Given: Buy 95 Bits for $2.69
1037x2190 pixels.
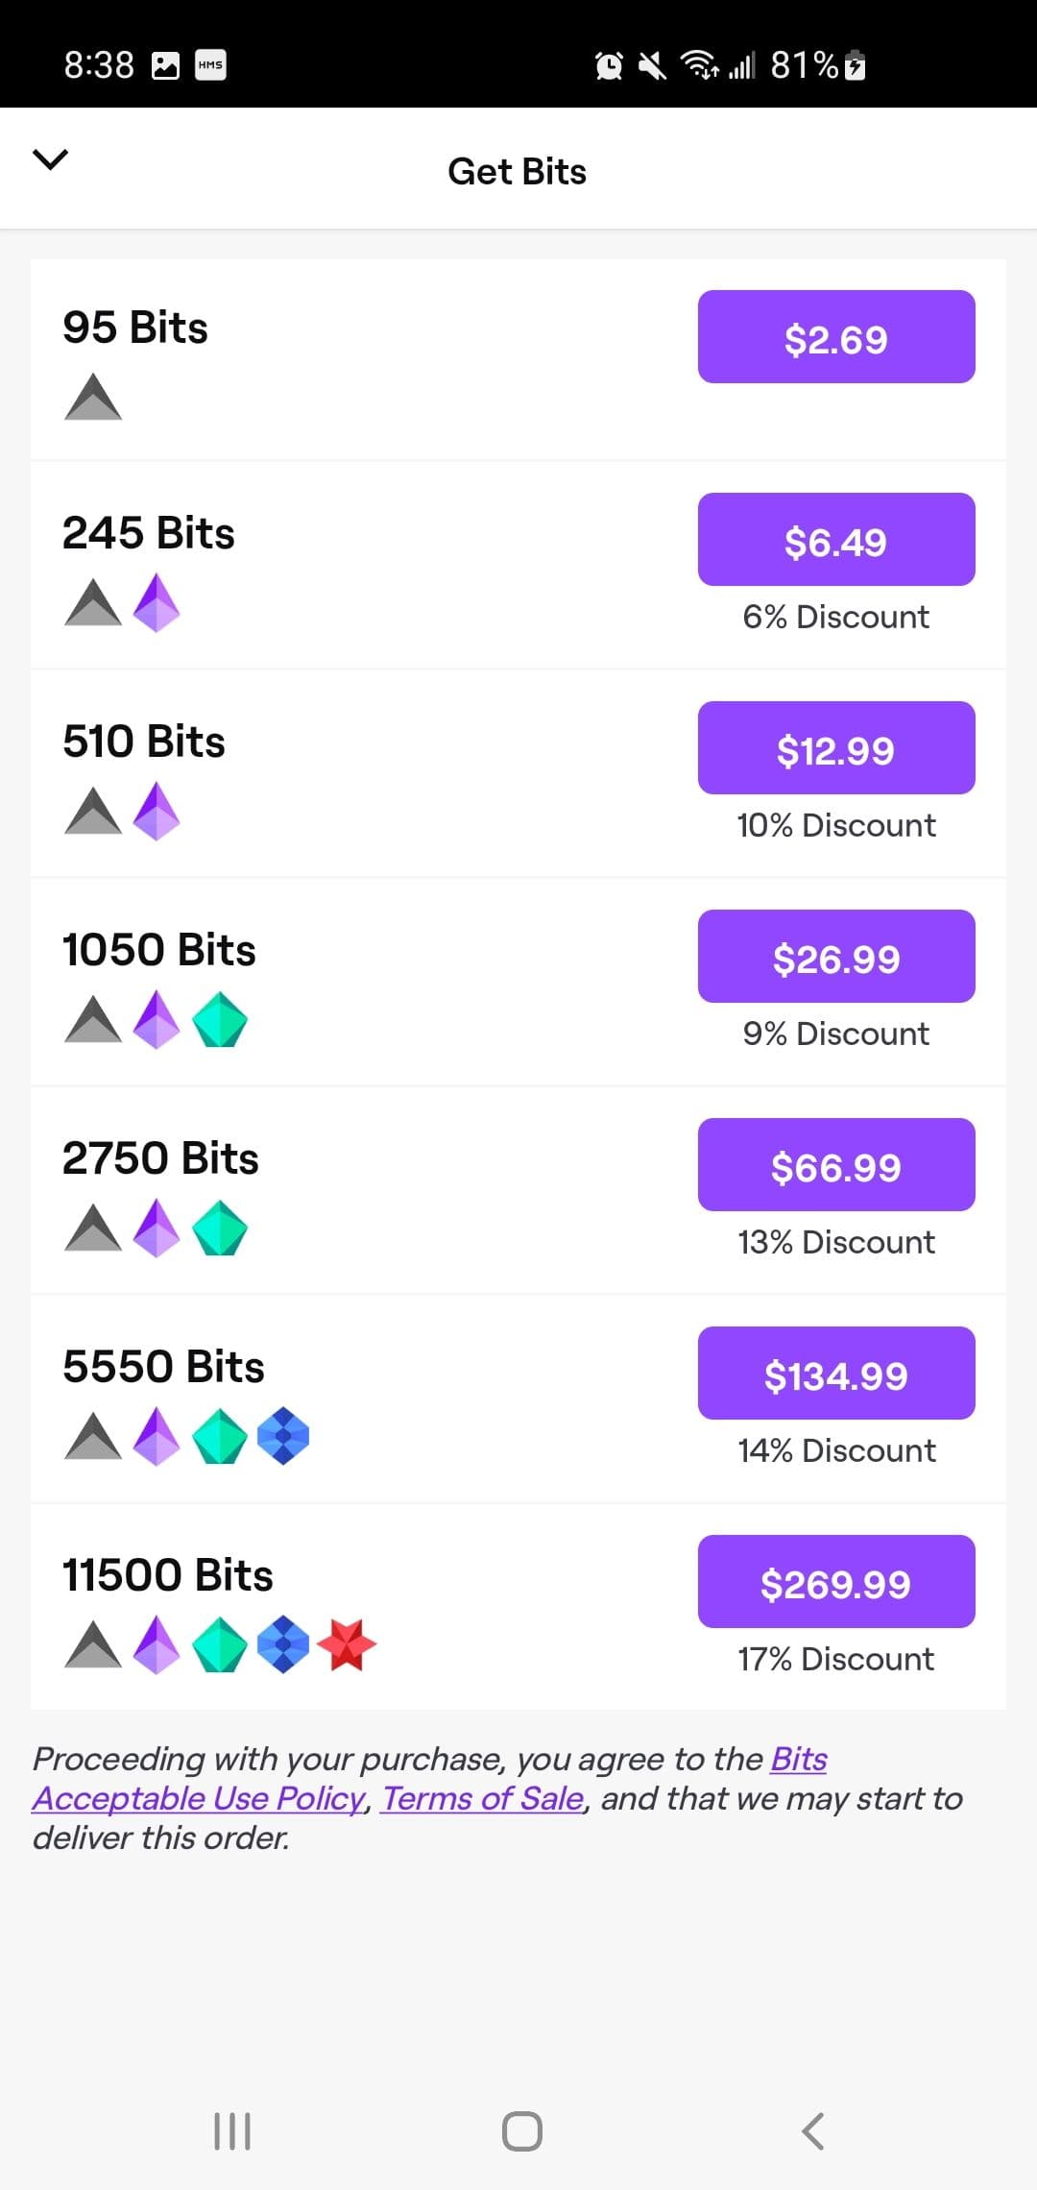Looking at the screenshot, I should point(835,337).
